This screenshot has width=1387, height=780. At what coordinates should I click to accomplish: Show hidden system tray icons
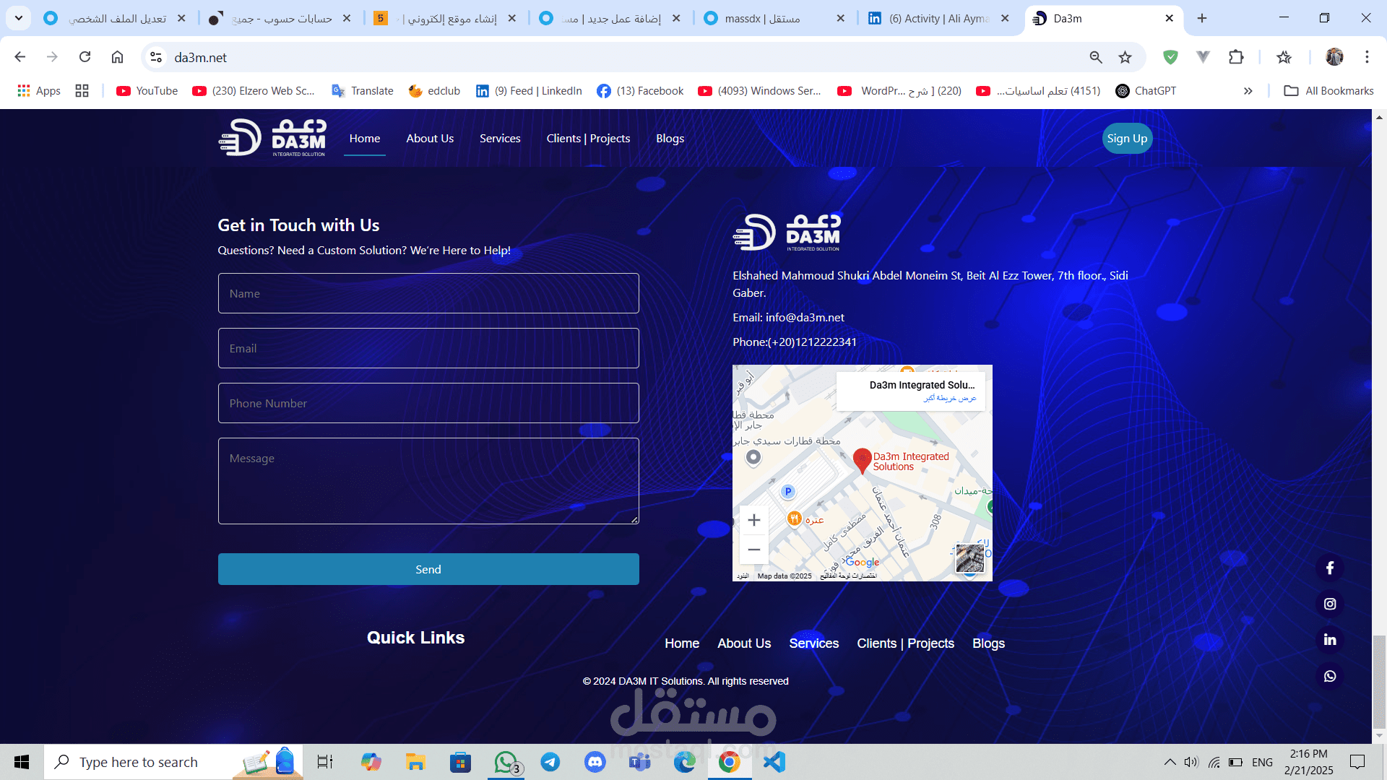pyautogui.click(x=1170, y=762)
